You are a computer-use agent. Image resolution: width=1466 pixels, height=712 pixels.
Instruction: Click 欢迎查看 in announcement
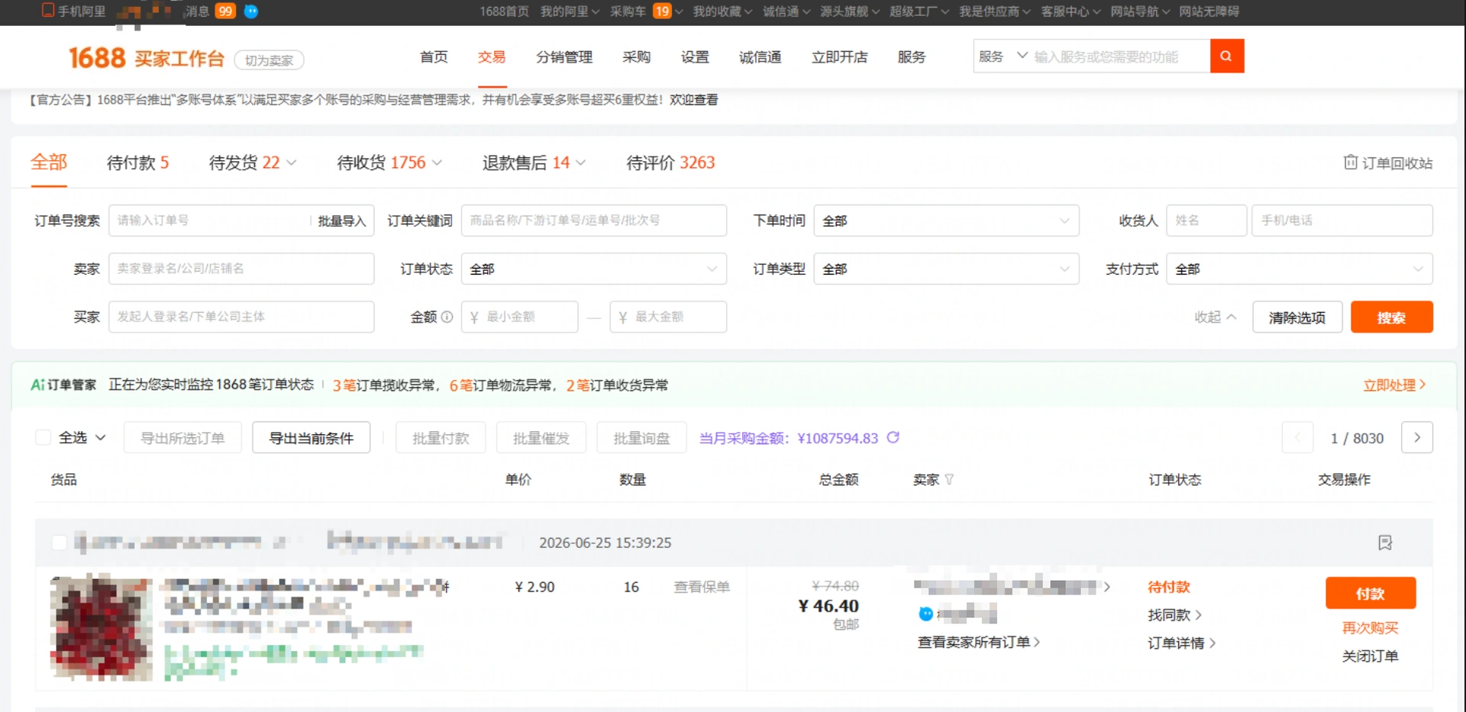(693, 99)
